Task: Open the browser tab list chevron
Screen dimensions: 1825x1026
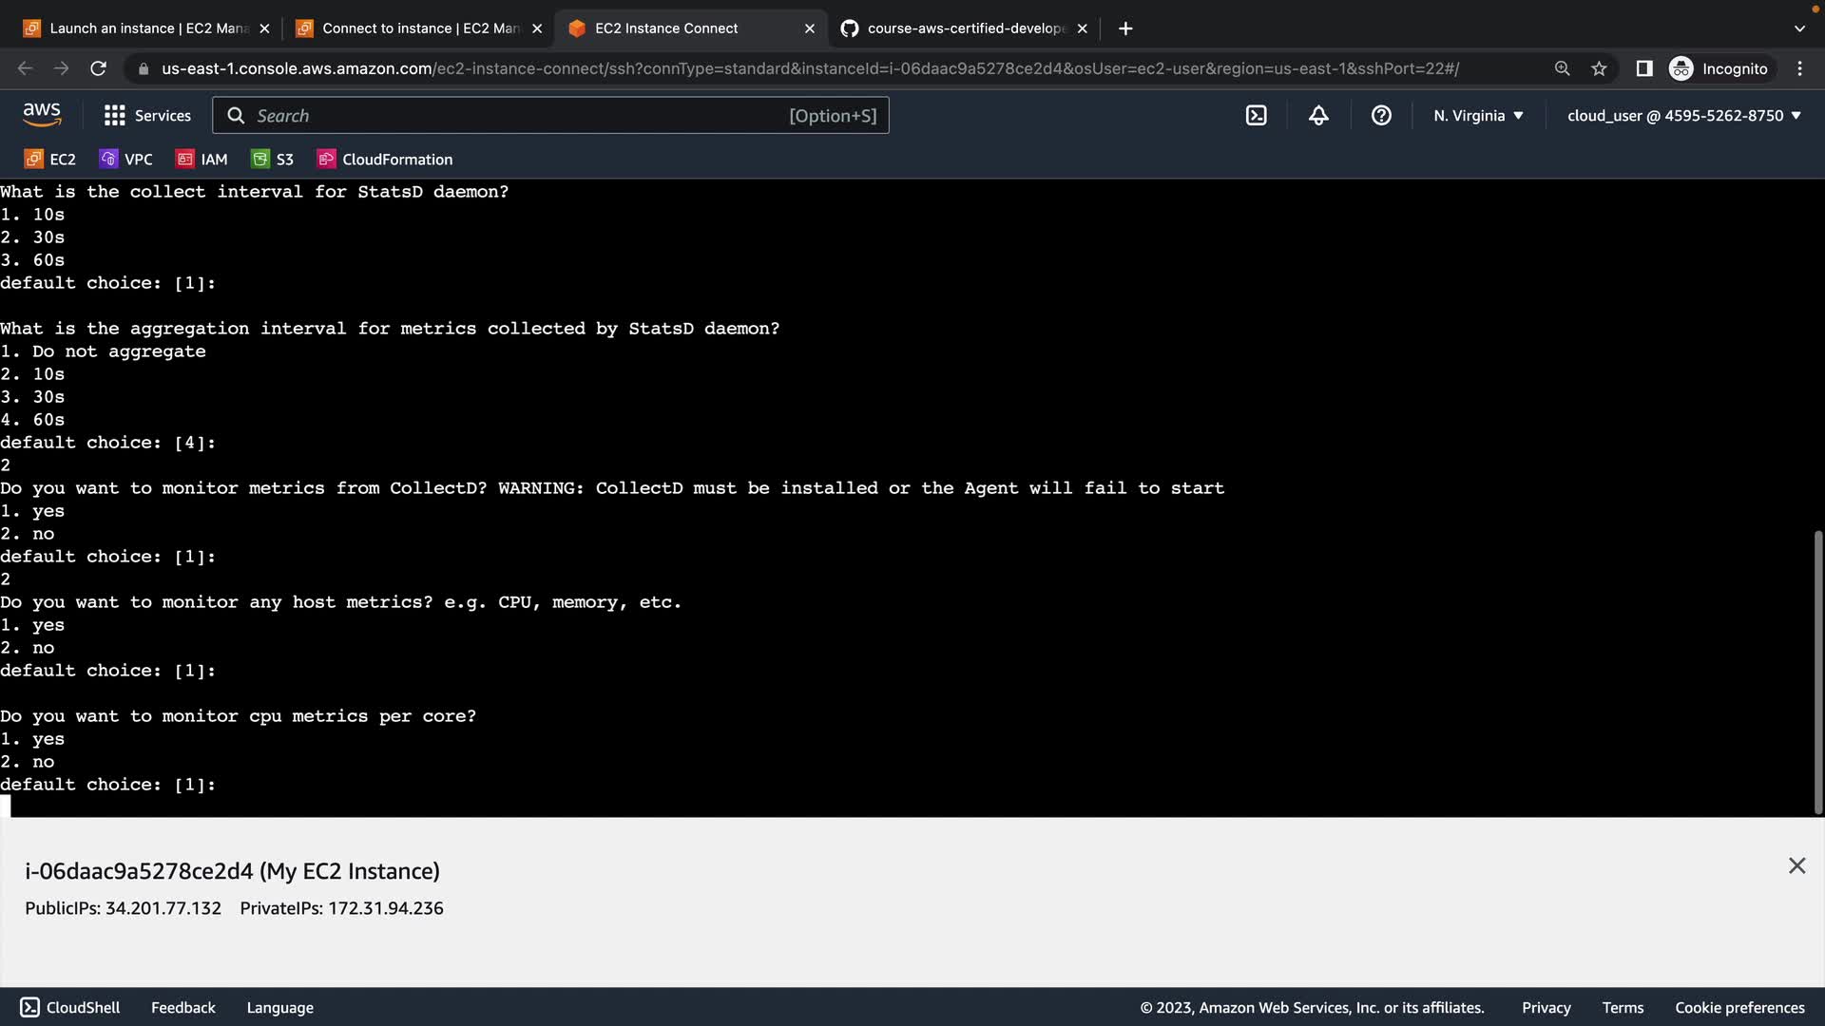Action: 1798,28
